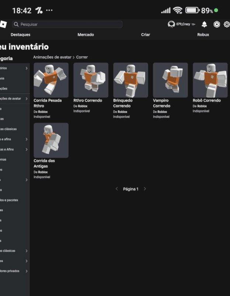The width and height of the screenshot is (230, 296).
Task: Open Corrida das Antigas thumbnail
Action: [x=51, y=140]
